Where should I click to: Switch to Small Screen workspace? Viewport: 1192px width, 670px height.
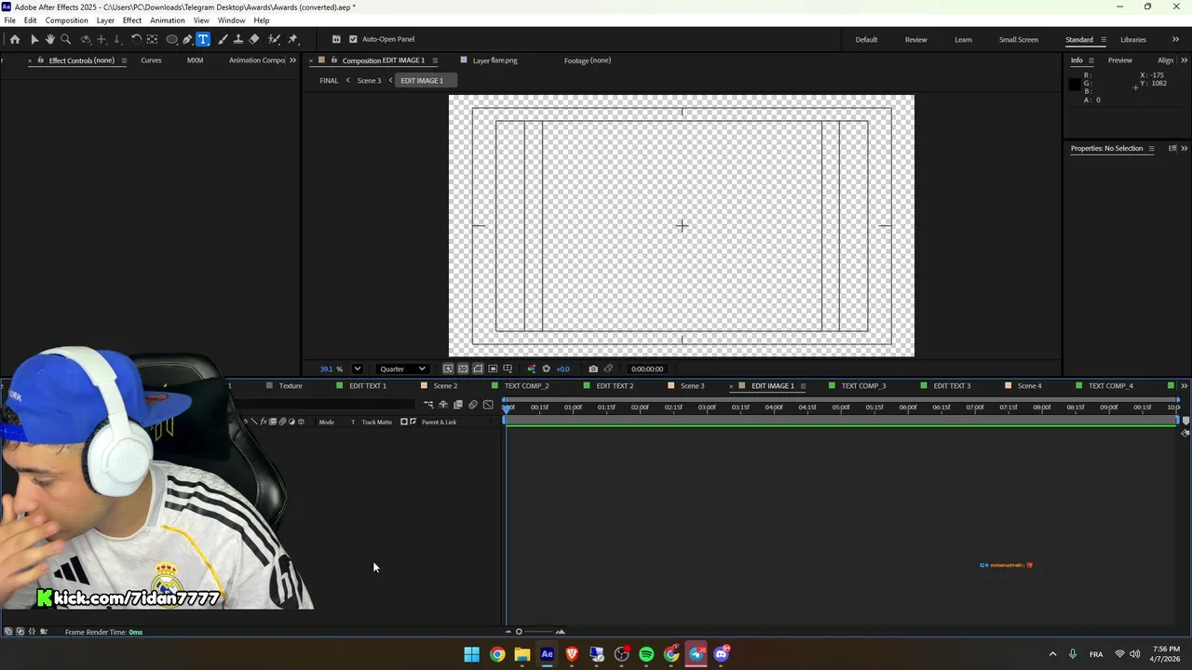click(x=1018, y=39)
